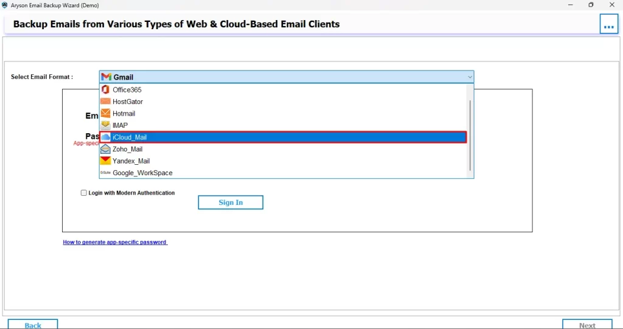Click the HostGator envelope icon
This screenshot has height=329, width=623.
105,102
